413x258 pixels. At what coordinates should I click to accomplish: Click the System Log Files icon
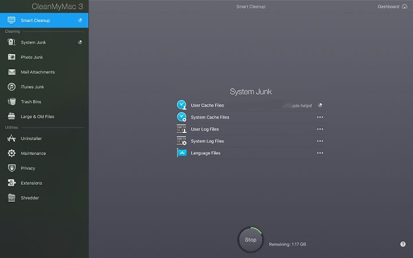click(181, 141)
